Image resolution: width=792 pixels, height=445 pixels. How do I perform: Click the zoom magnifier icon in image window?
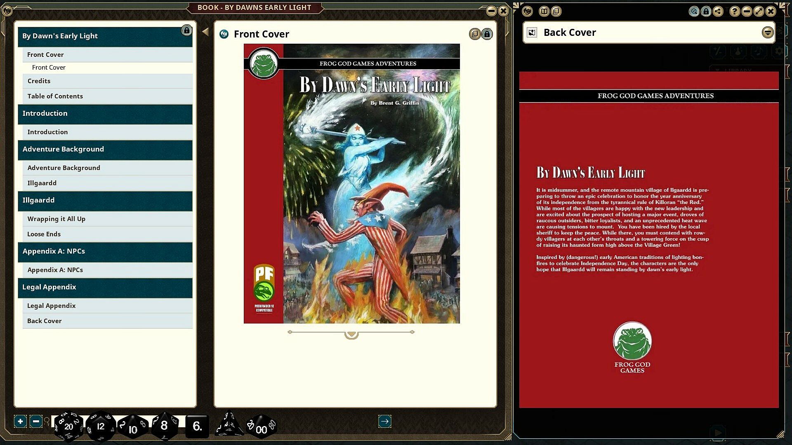point(694,11)
